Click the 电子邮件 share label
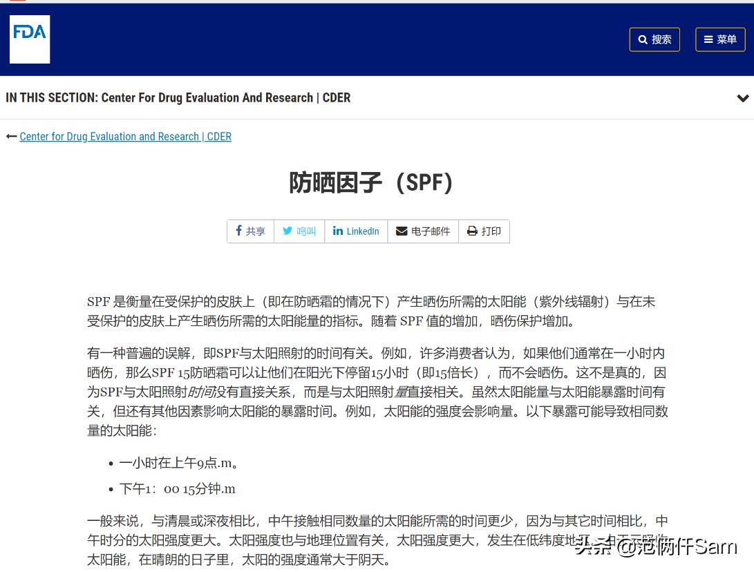The image size is (754, 572). coord(431,231)
